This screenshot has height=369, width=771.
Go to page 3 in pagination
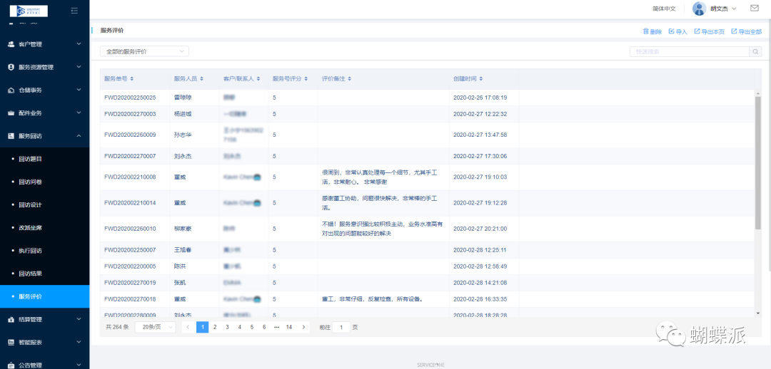click(227, 327)
